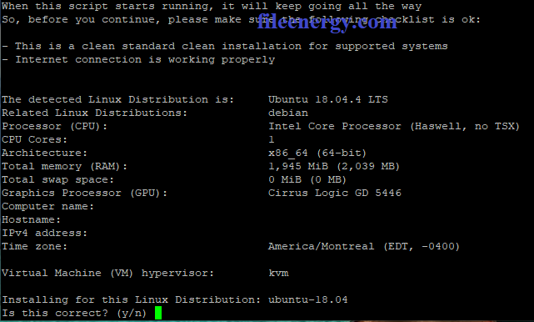This screenshot has width=534, height=322.
Task: Click the 'Total memory (RAM):' label
Action: [x=64, y=167]
